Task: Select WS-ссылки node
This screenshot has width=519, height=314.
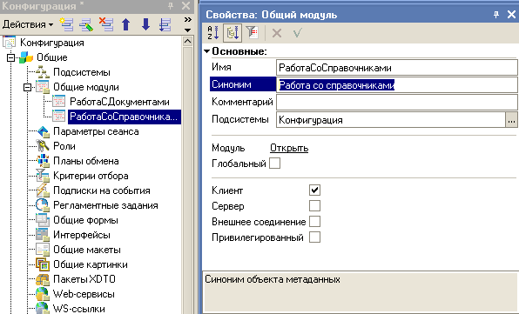Action: 78,309
